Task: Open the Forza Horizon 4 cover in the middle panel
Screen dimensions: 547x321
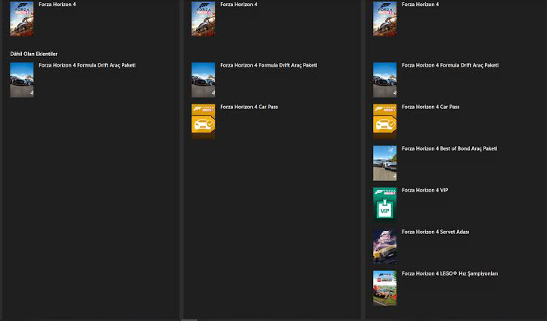Action: coord(203,18)
